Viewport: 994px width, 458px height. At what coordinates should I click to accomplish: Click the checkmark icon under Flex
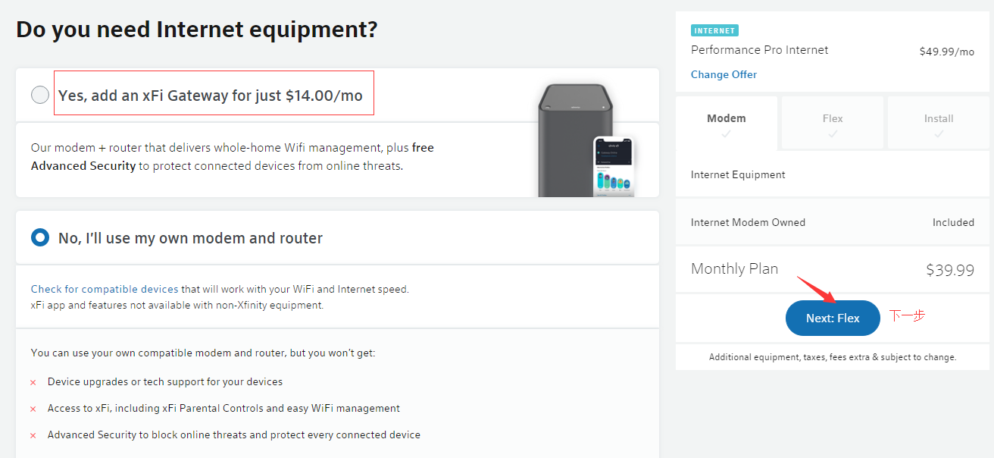coord(833,134)
